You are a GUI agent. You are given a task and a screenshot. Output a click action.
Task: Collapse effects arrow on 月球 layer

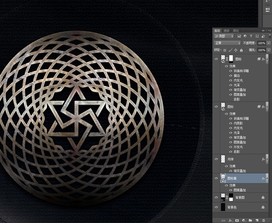point(267,159)
